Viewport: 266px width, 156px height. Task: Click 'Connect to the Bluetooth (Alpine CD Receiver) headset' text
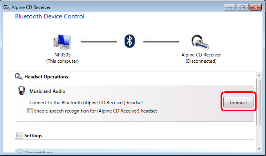point(86,103)
